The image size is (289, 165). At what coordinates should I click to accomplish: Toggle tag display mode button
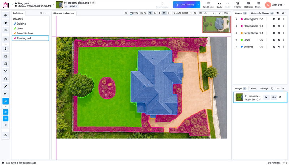coord(150,13)
